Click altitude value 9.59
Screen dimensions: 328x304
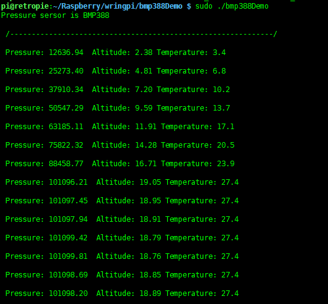pos(144,108)
